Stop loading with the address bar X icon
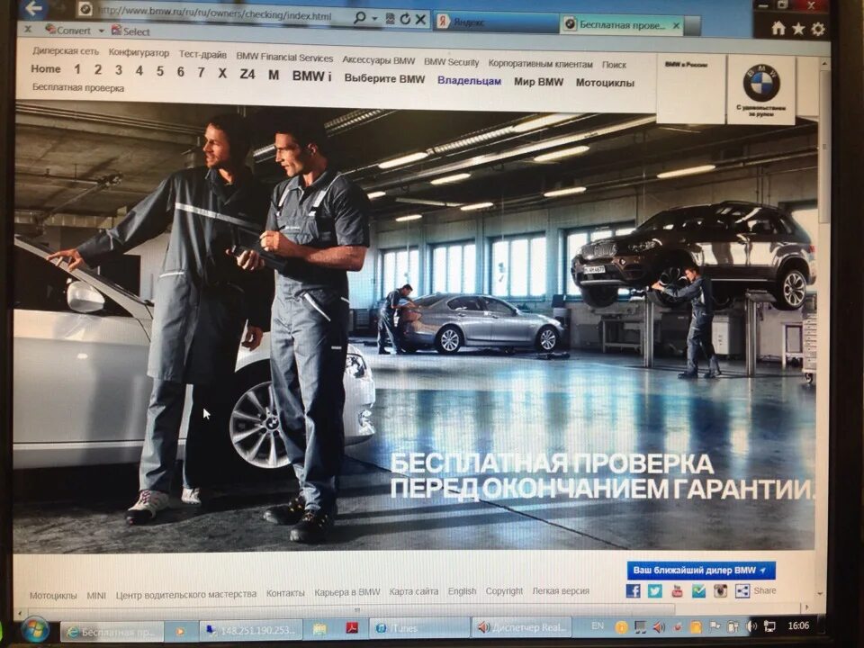This screenshot has height=648, width=864. 420,20
